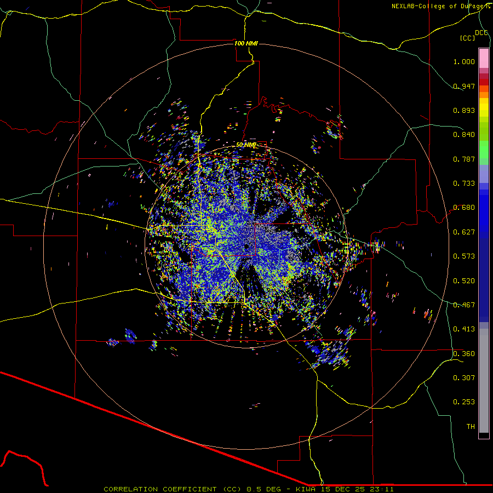Image resolution: width=493 pixels, height=493 pixels.
Task: Click the Correlation Coefficient KIWA caption text
Action: point(248,489)
